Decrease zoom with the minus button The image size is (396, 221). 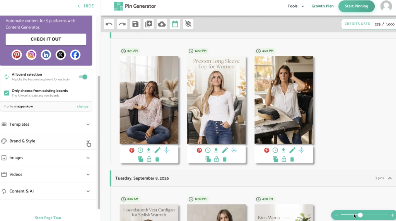pos(336,215)
